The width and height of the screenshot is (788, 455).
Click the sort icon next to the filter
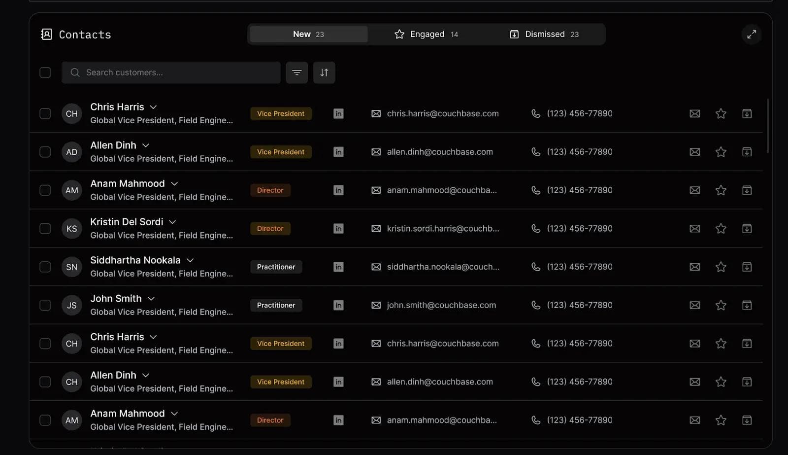click(x=324, y=72)
